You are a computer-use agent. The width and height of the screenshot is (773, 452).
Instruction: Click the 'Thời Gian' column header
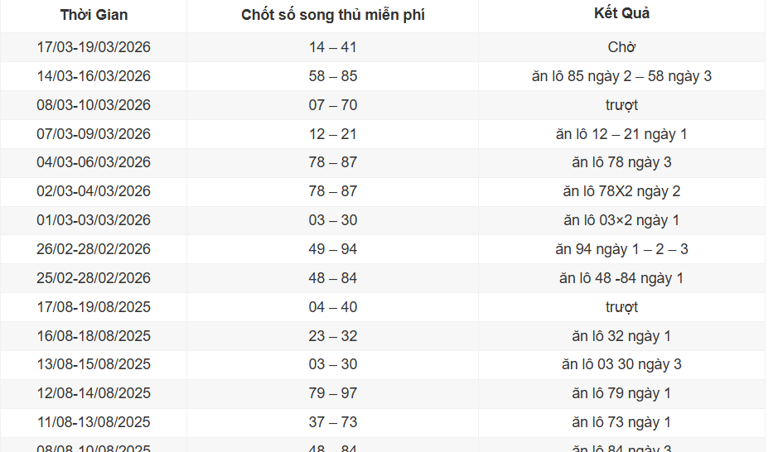coord(94,15)
